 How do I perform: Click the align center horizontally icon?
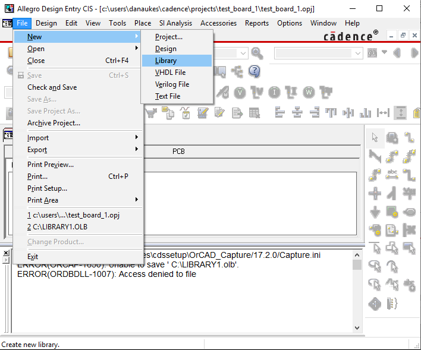click(x=297, y=112)
